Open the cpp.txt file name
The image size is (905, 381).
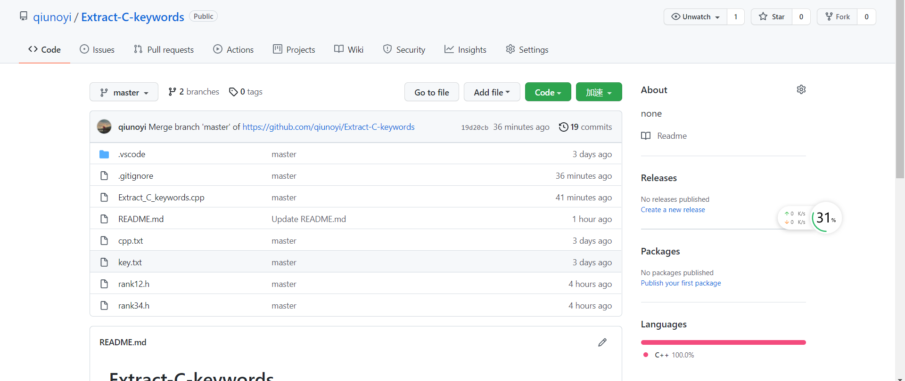(131, 241)
